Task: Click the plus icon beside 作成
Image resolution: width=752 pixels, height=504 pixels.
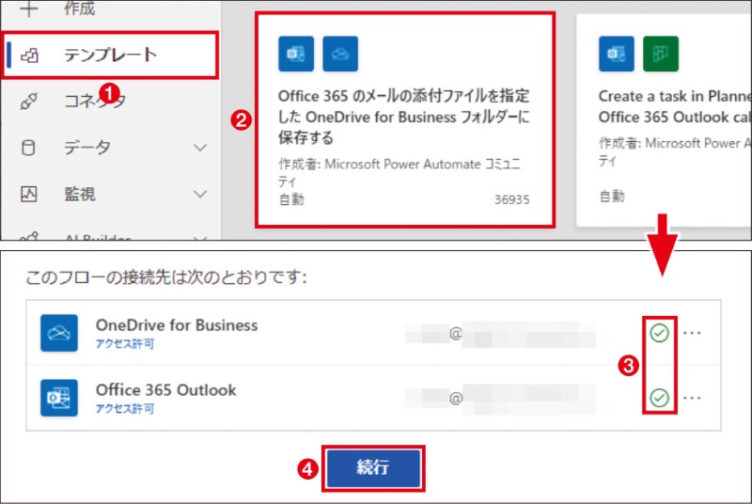Action: click(29, 8)
